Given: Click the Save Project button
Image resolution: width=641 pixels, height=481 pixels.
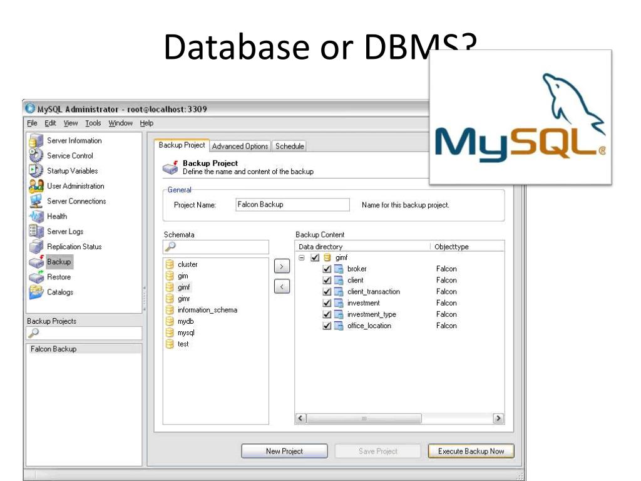Looking at the screenshot, I should pyautogui.click(x=378, y=451).
